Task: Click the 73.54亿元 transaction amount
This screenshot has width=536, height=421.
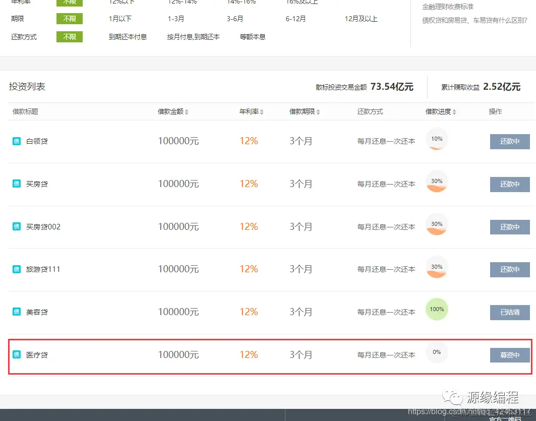Action: click(392, 87)
